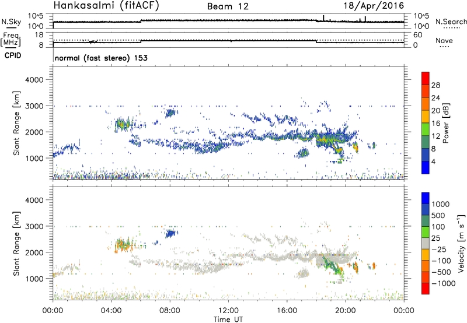Click the 'Beam 12' label
This screenshot has height=323, width=467.
point(228,6)
